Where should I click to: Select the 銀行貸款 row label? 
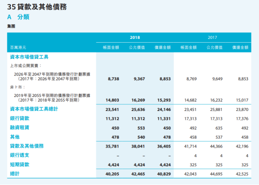20,118
